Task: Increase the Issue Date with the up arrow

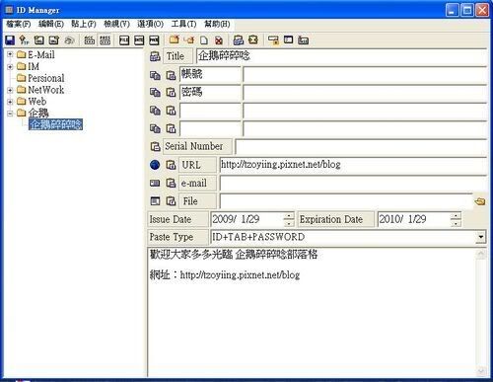Action: point(289,216)
